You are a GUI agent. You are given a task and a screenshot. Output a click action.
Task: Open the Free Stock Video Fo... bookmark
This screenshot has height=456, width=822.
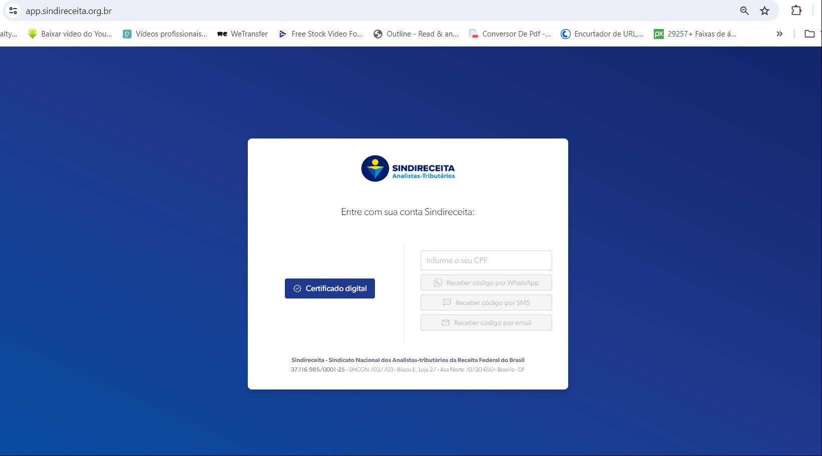tap(320, 34)
